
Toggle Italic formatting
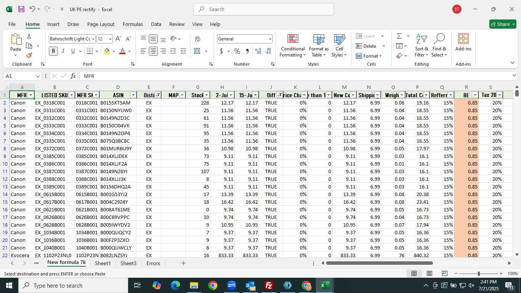pos(63,51)
